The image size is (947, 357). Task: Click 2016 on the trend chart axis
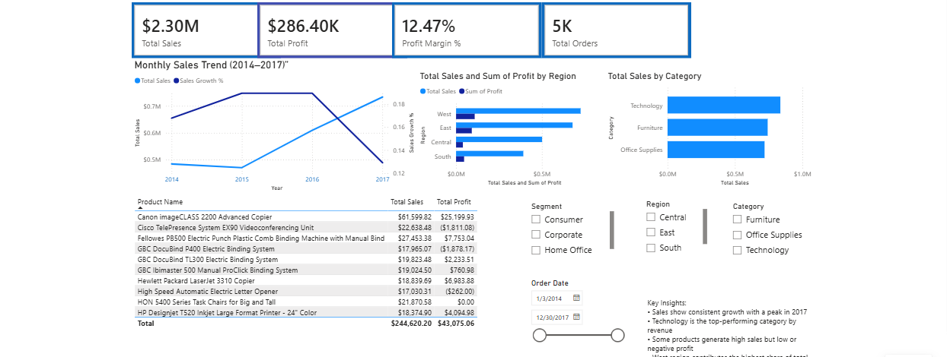point(312,179)
